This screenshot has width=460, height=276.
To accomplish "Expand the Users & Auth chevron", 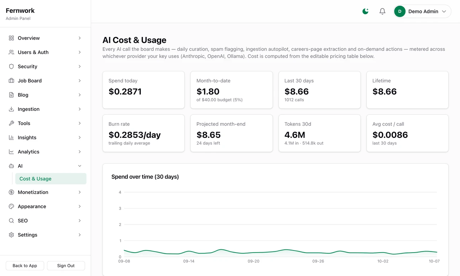I will pyautogui.click(x=80, y=52).
